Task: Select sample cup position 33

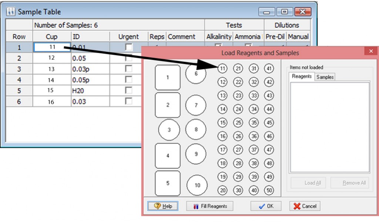Action: click(254, 96)
